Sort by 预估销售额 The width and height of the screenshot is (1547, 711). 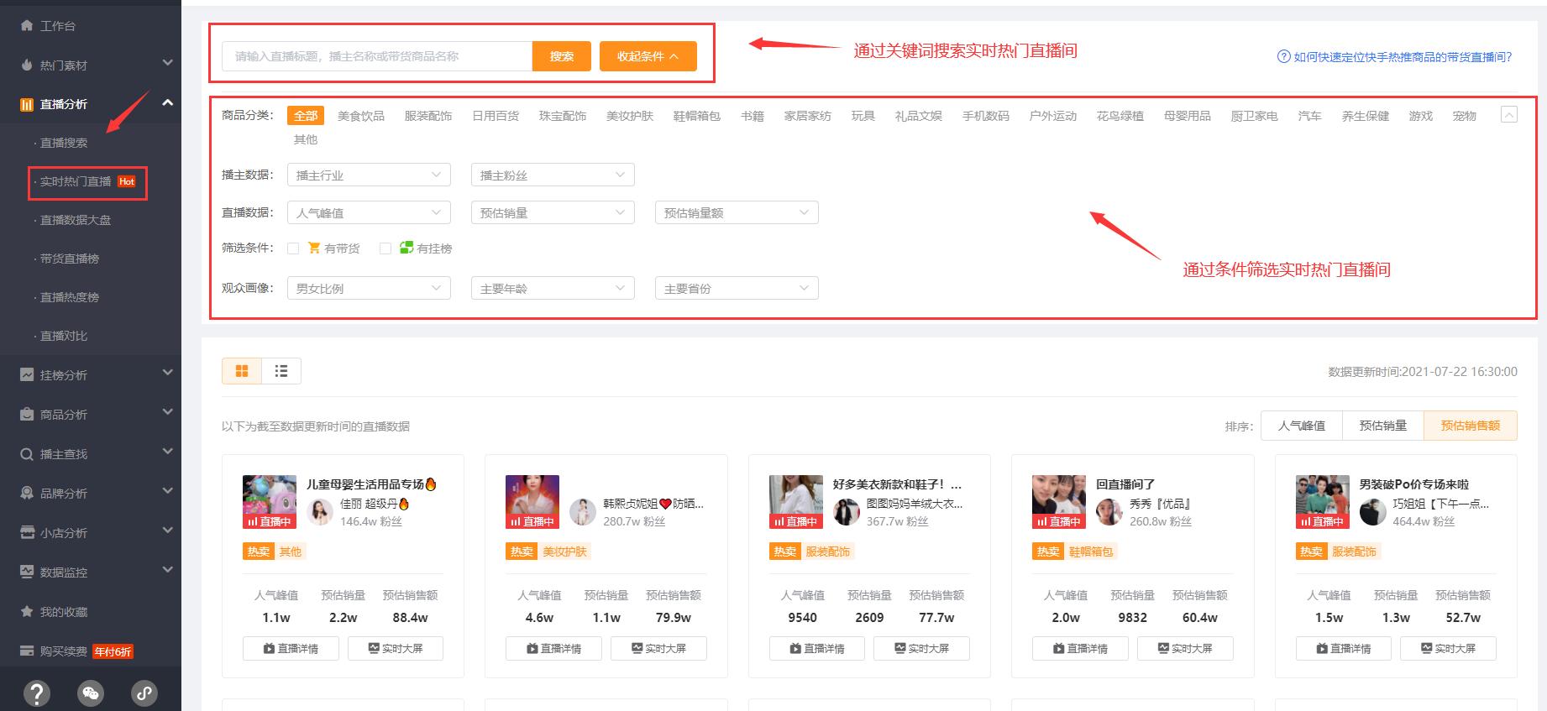1471,426
